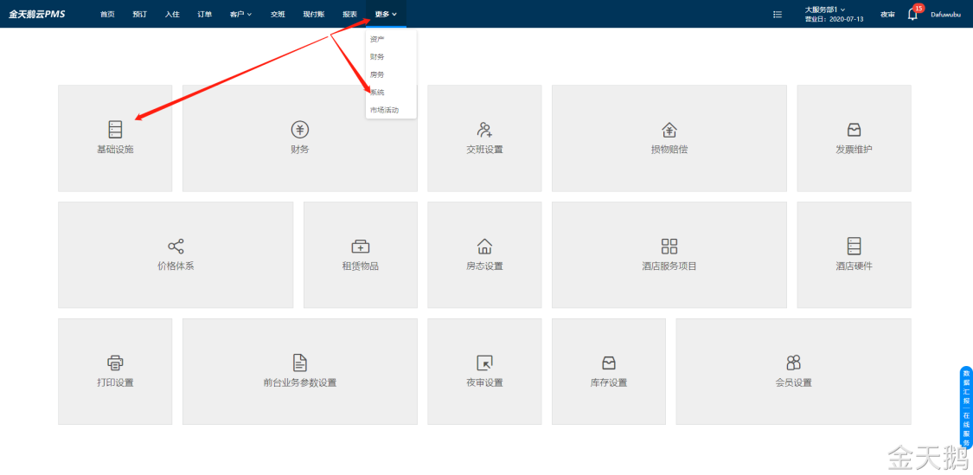Image resolution: width=973 pixels, height=475 pixels.
Task: Click the 酒店硬件 server icon
Action: [854, 246]
